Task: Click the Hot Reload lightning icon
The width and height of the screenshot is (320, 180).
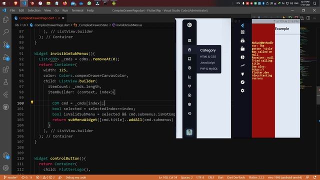Action: pos(283,18)
